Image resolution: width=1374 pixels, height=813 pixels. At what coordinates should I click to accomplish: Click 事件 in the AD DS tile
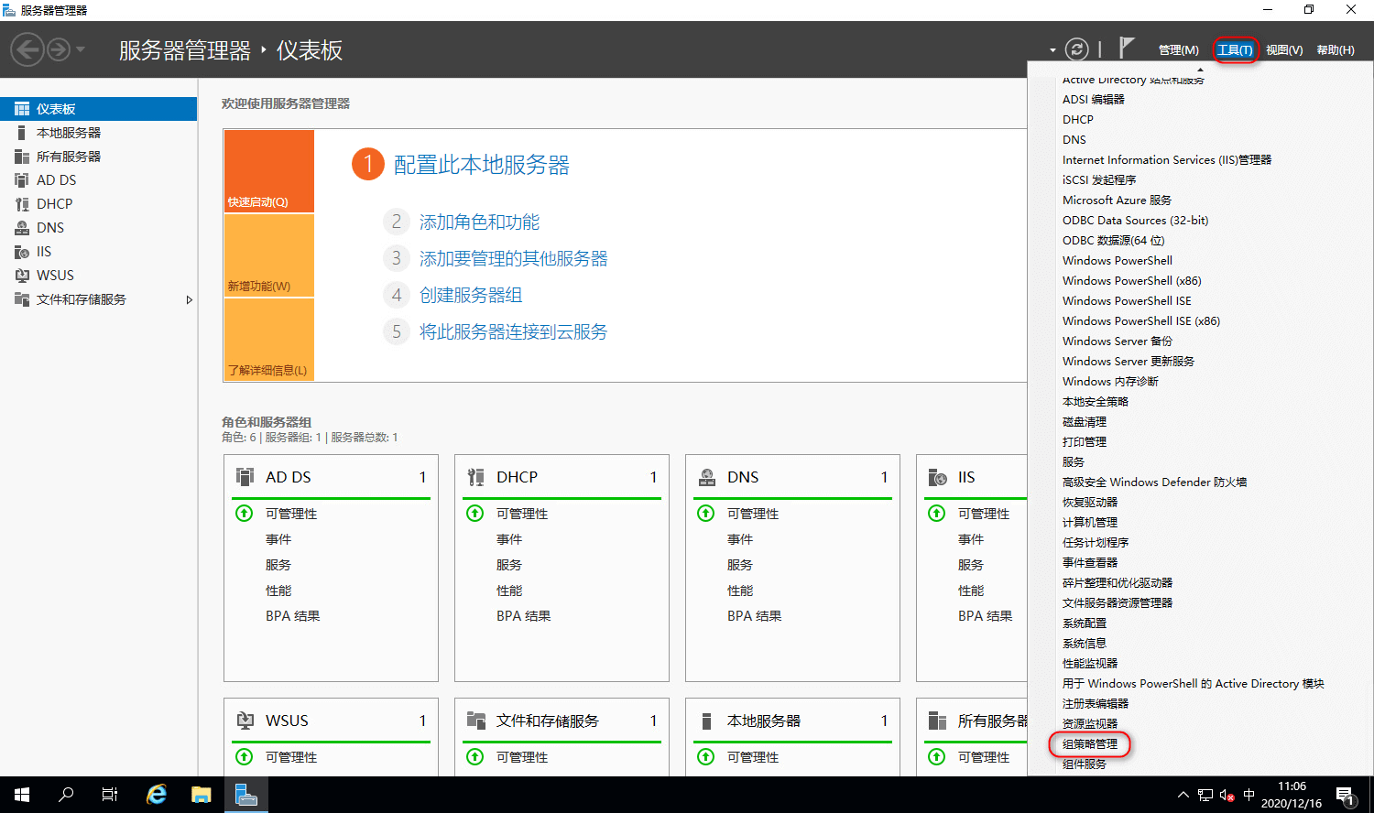278,539
